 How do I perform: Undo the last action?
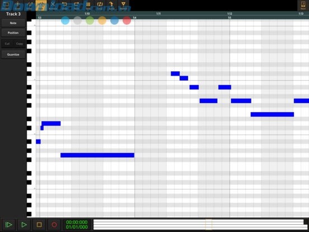pyautogui.click(x=64, y=6)
